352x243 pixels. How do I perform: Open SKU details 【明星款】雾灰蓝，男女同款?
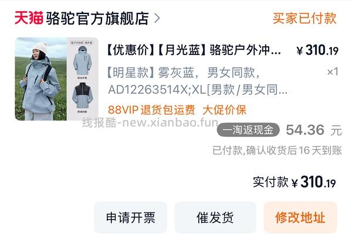click(x=184, y=73)
